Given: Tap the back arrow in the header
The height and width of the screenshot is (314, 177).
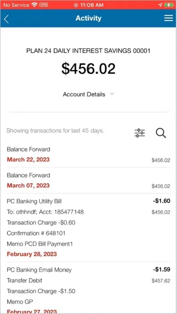Looking at the screenshot, I should (6, 19).
